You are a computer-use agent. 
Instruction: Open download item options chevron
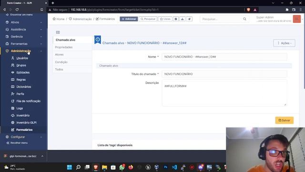click(x=42, y=156)
